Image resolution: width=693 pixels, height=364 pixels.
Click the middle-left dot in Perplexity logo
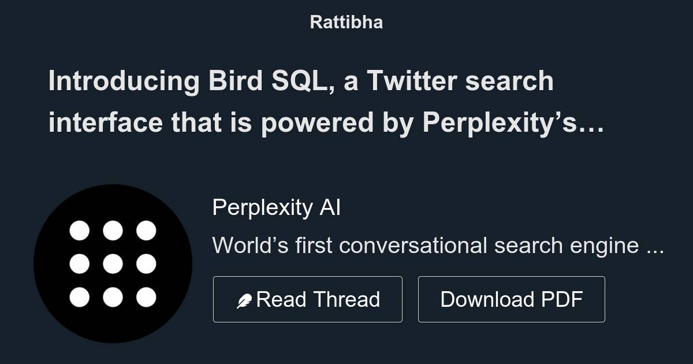80,264
